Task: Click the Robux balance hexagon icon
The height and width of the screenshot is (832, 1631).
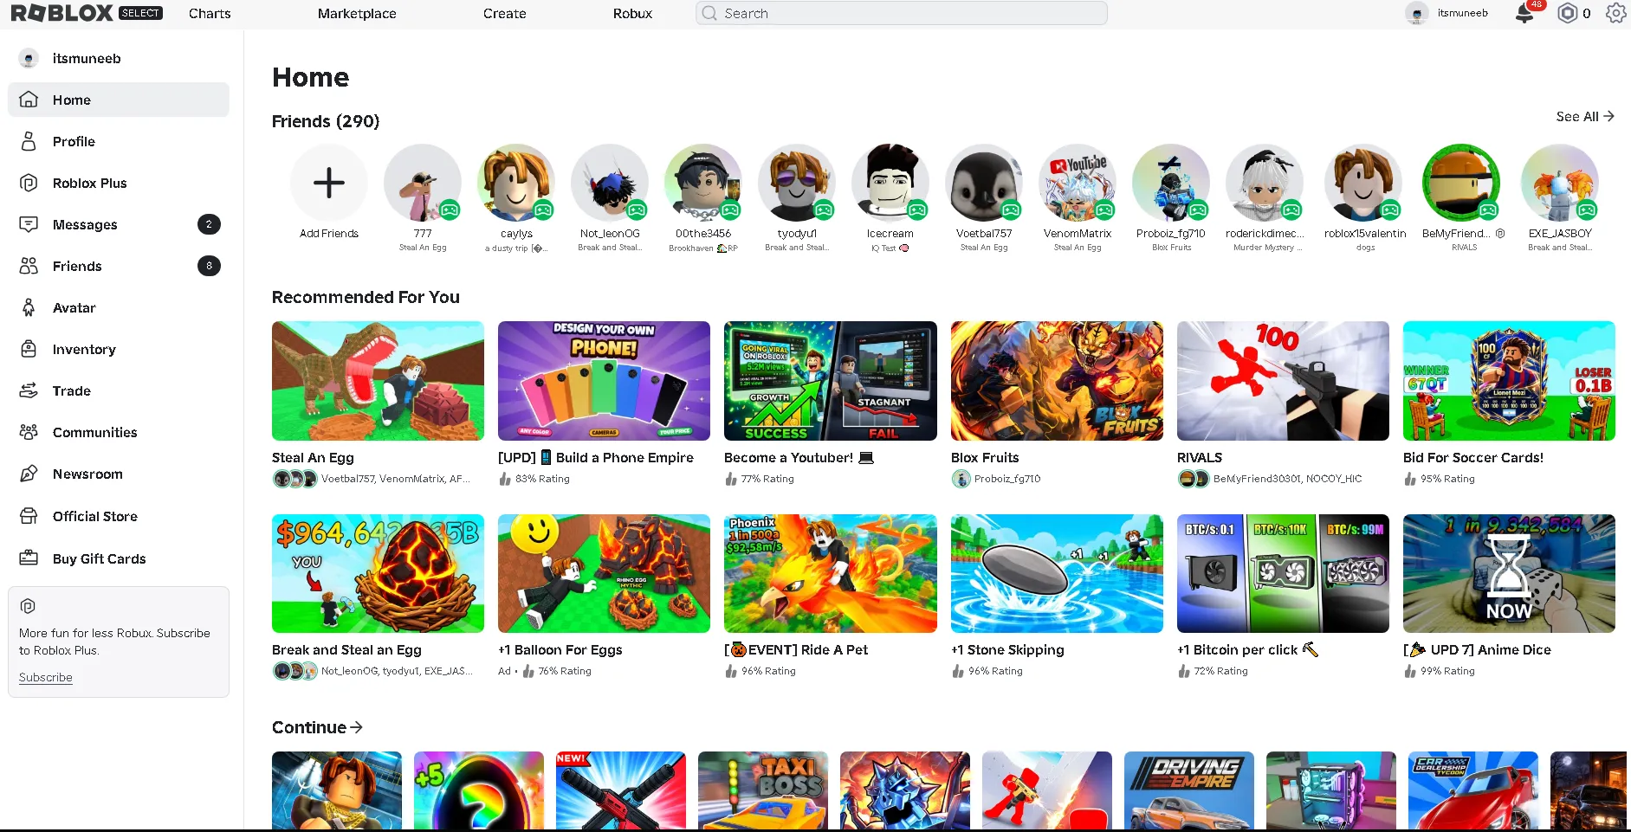Action: coord(1567,13)
